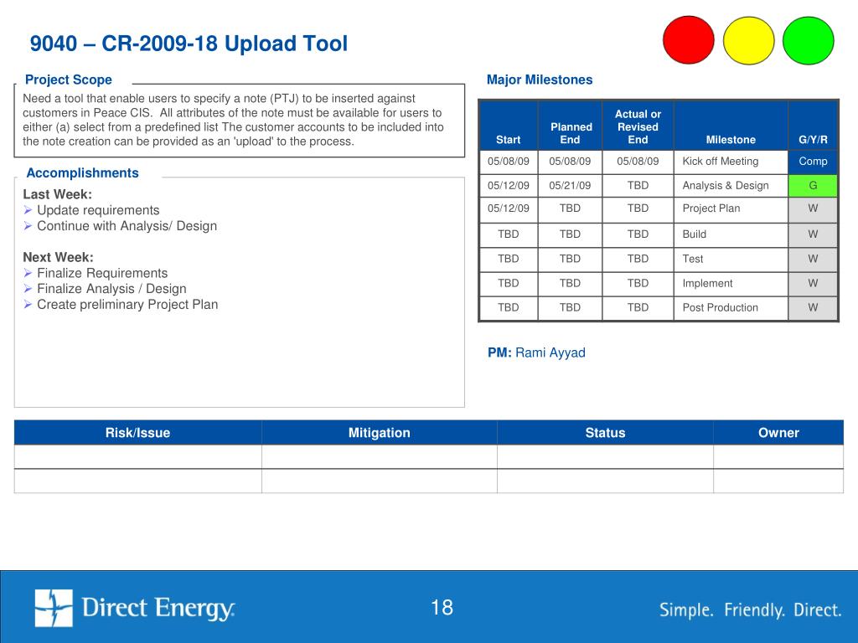
Task: Select the Mitigation column header
Action: [380, 433]
